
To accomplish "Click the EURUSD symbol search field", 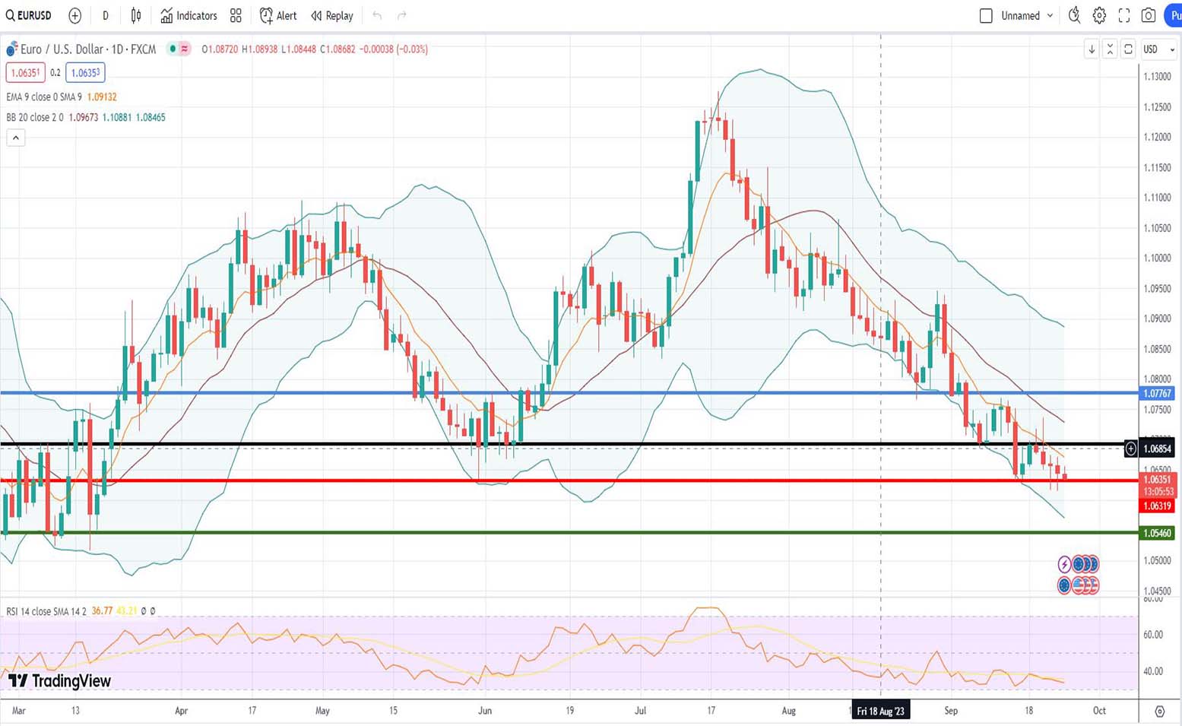I will click(x=29, y=15).
